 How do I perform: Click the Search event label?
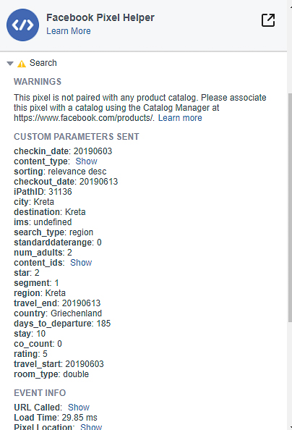coord(43,63)
